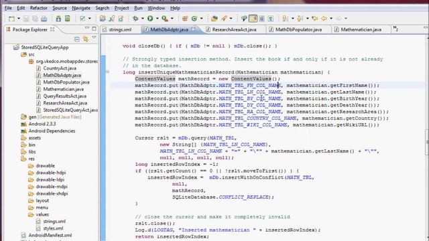Click the Save All toolbar icon
Screen dimensions: 429x241
[x=35, y=19]
